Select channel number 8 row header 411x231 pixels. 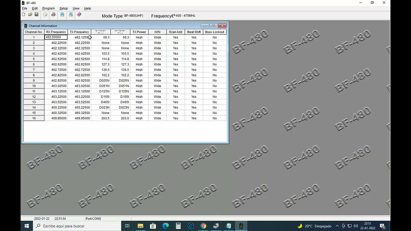[34, 75]
